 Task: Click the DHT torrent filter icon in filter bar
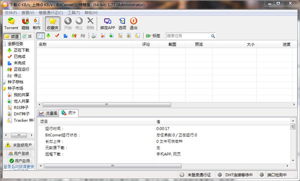pyautogui.click(x=128, y=36)
